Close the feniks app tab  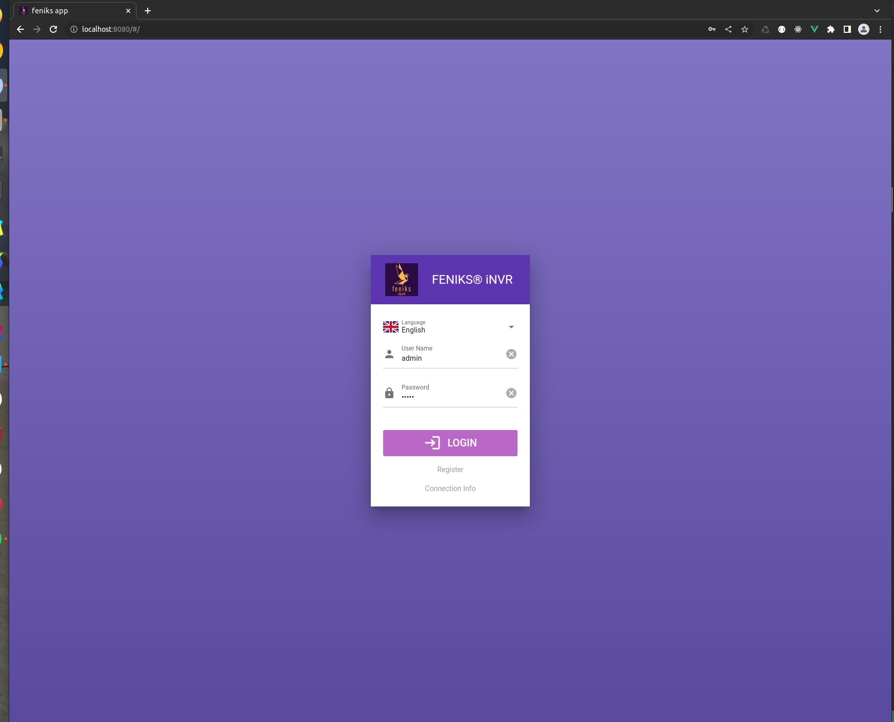tap(128, 10)
